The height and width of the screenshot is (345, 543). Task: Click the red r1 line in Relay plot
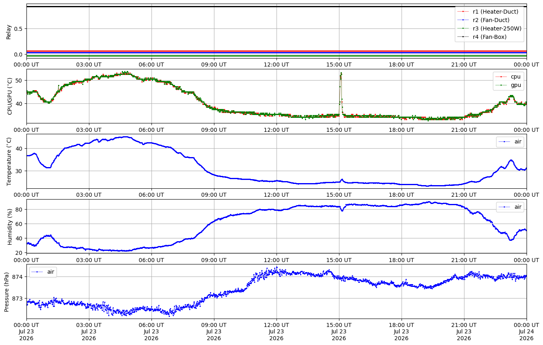277,51
